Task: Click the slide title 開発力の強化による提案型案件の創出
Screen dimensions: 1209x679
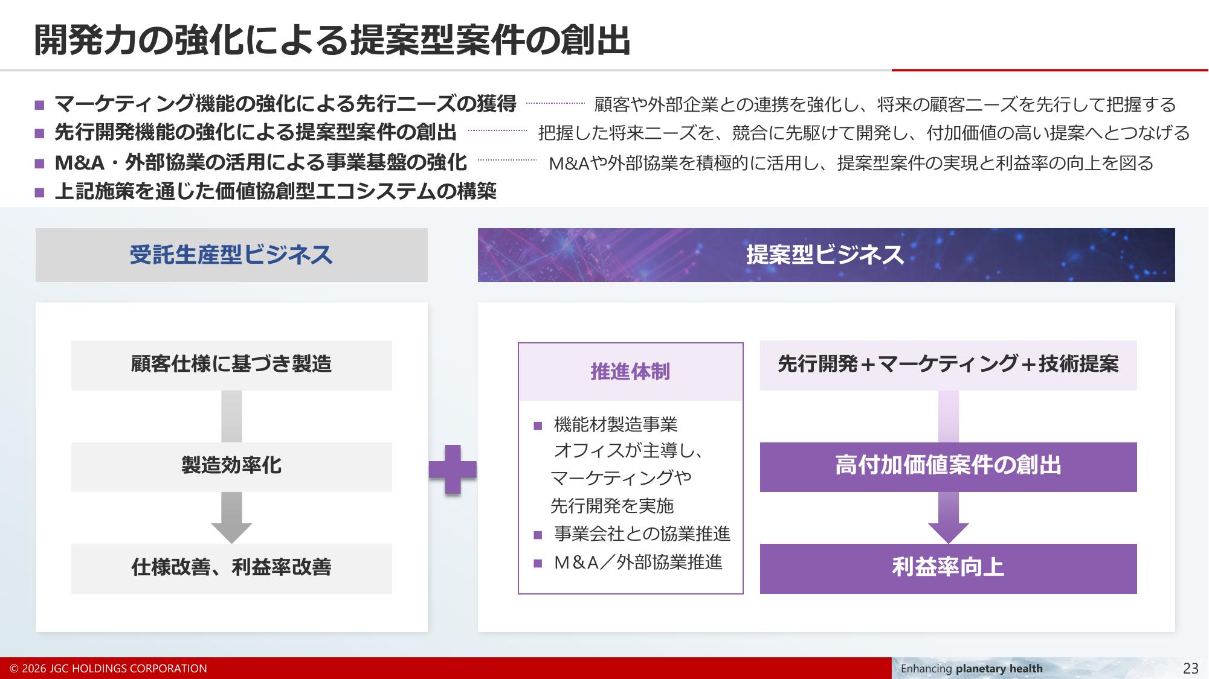Action: point(332,40)
